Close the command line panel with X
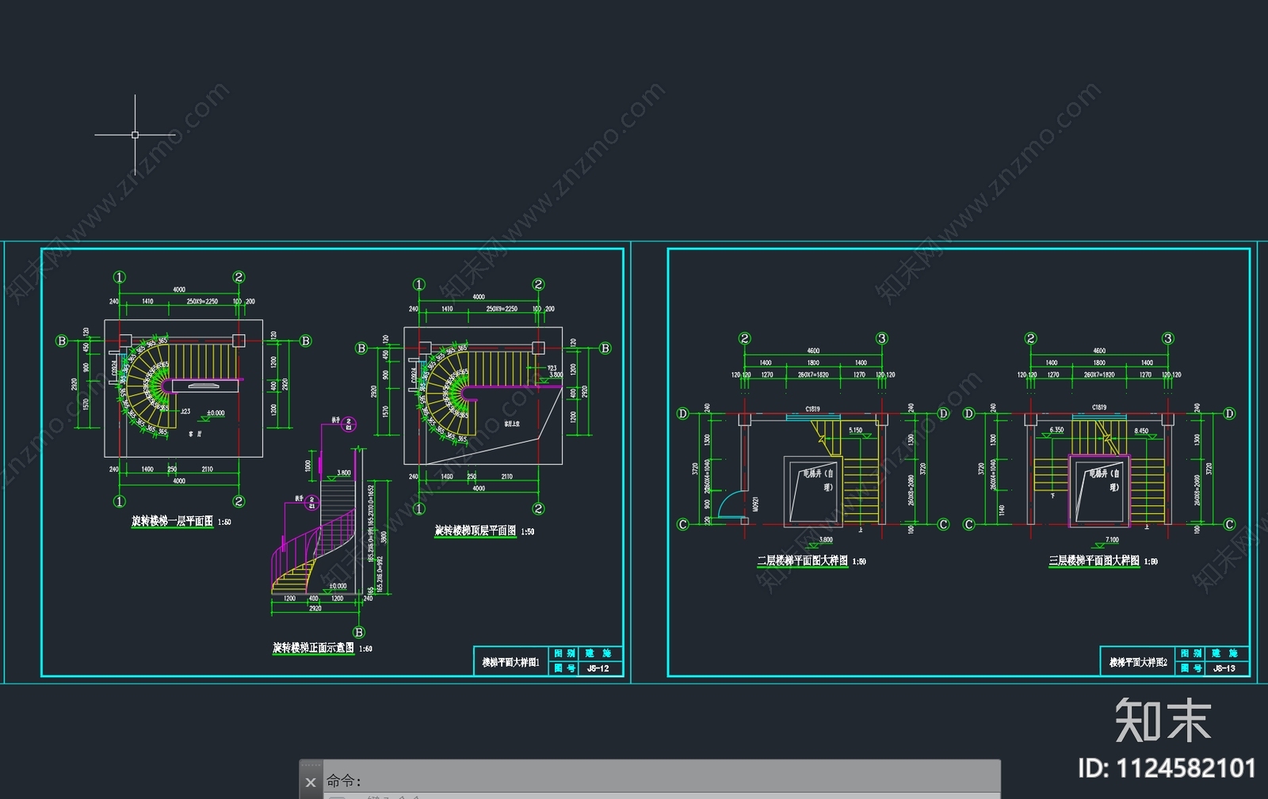The image size is (1268, 799). (311, 782)
